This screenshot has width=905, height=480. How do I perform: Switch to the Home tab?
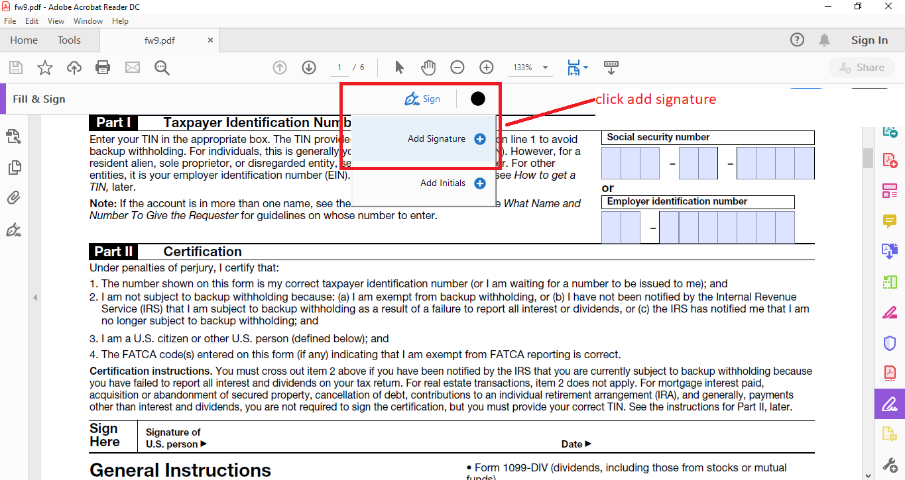click(24, 40)
